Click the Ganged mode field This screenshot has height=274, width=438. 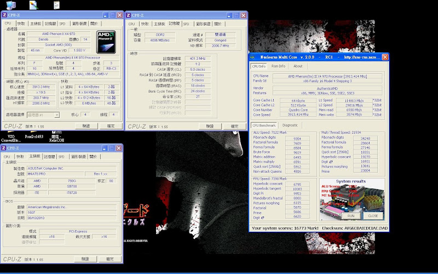pos(221,40)
